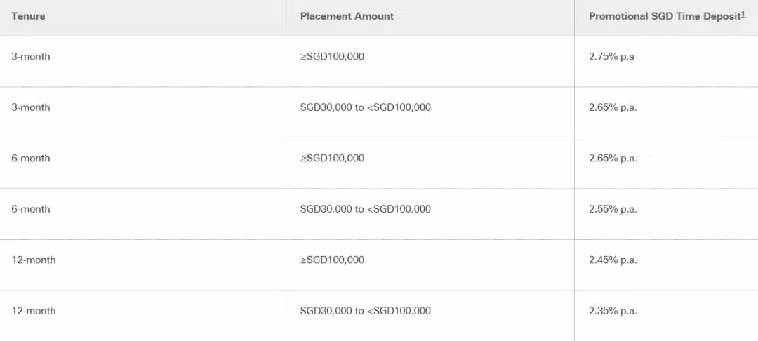Click the Promotional SGD Time Deposit header
The height and width of the screenshot is (341, 758).
pos(665,16)
